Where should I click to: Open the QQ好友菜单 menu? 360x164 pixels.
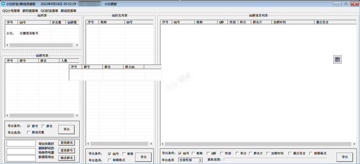49,11
